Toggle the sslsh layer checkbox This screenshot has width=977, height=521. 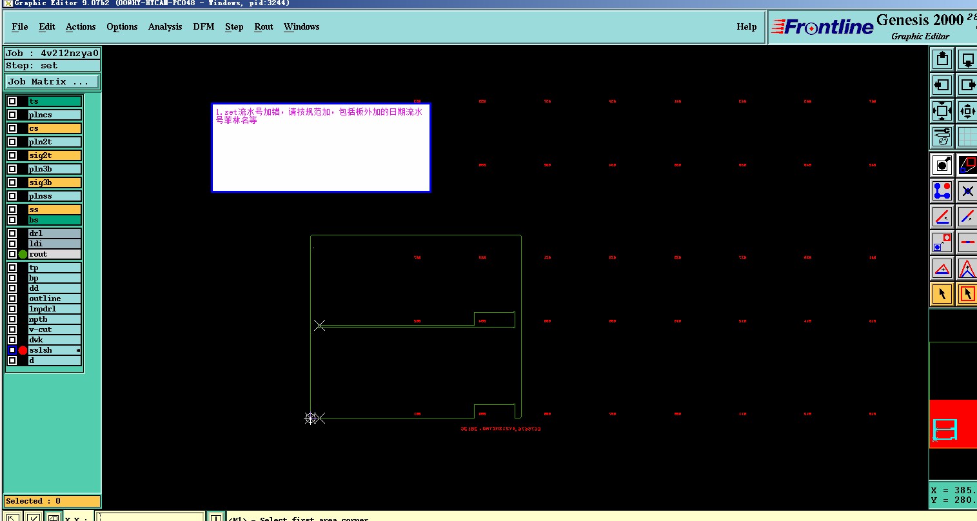12,350
